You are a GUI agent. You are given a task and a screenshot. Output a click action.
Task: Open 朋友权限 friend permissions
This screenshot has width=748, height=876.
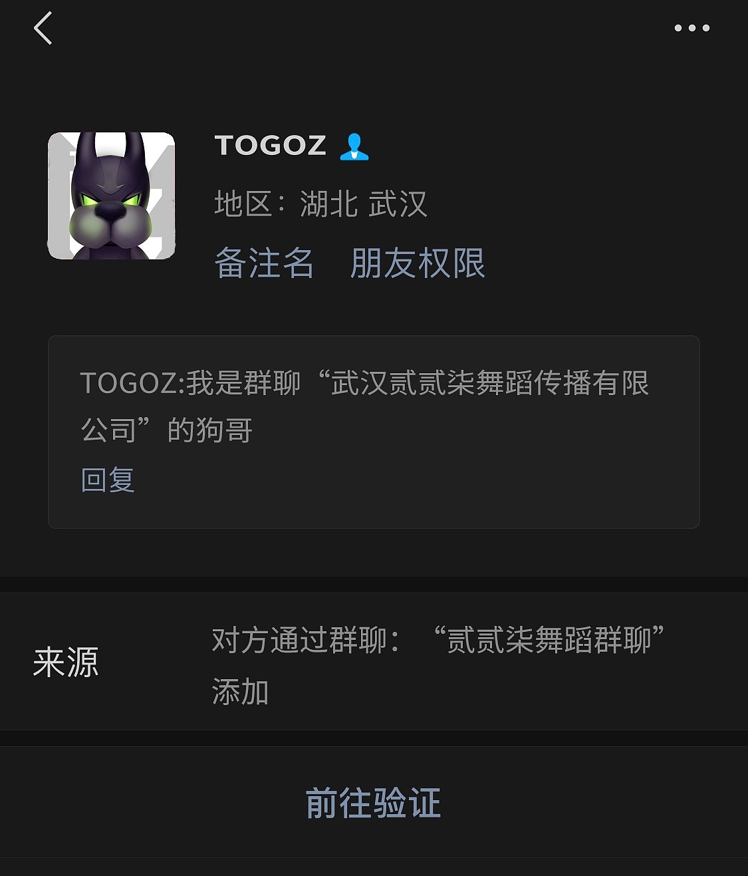pyautogui.click(x=418, y=263)
